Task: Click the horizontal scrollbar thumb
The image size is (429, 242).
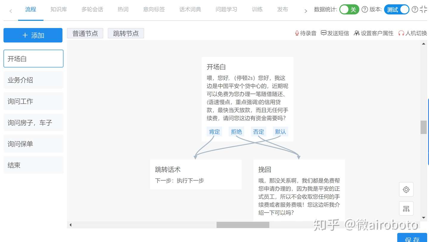Action: point(243,225)
